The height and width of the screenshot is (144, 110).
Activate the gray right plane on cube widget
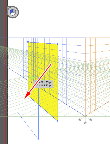coord(14,11)
